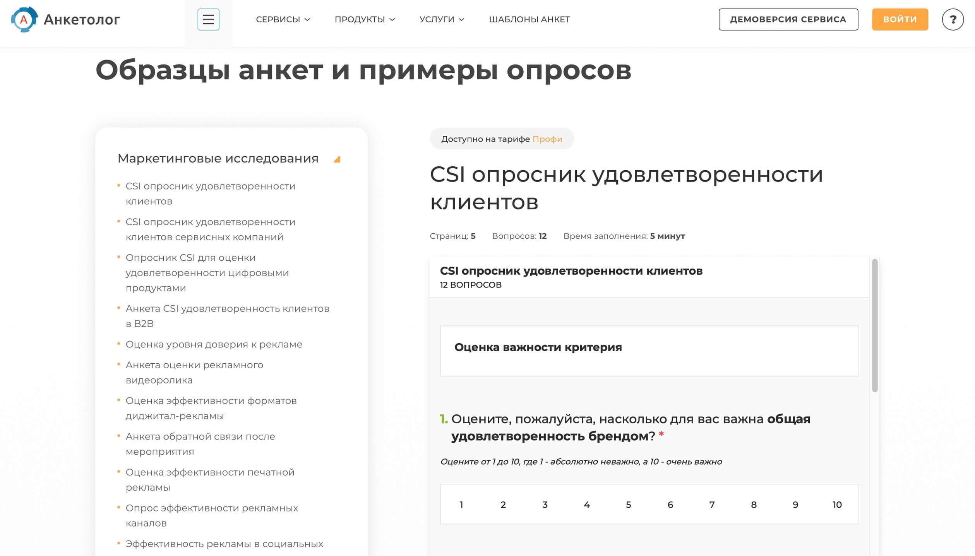Select СЕРВИСЫ in the top navigation
975x556 pixels.
[x=280, y=19]
